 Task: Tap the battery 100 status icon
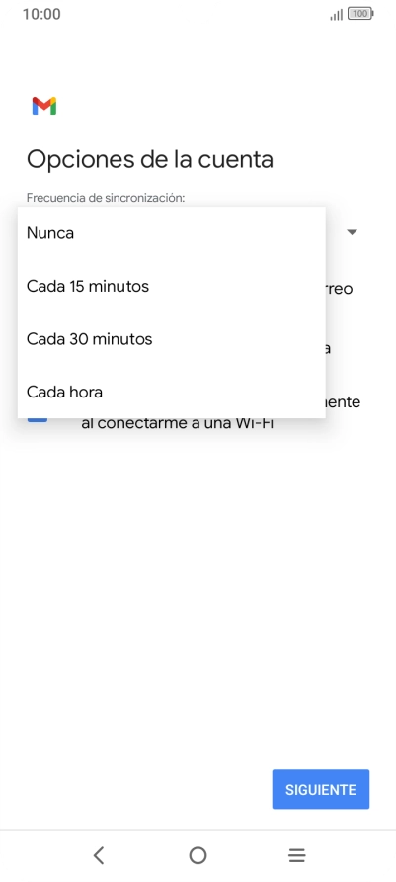pos(360,14)
